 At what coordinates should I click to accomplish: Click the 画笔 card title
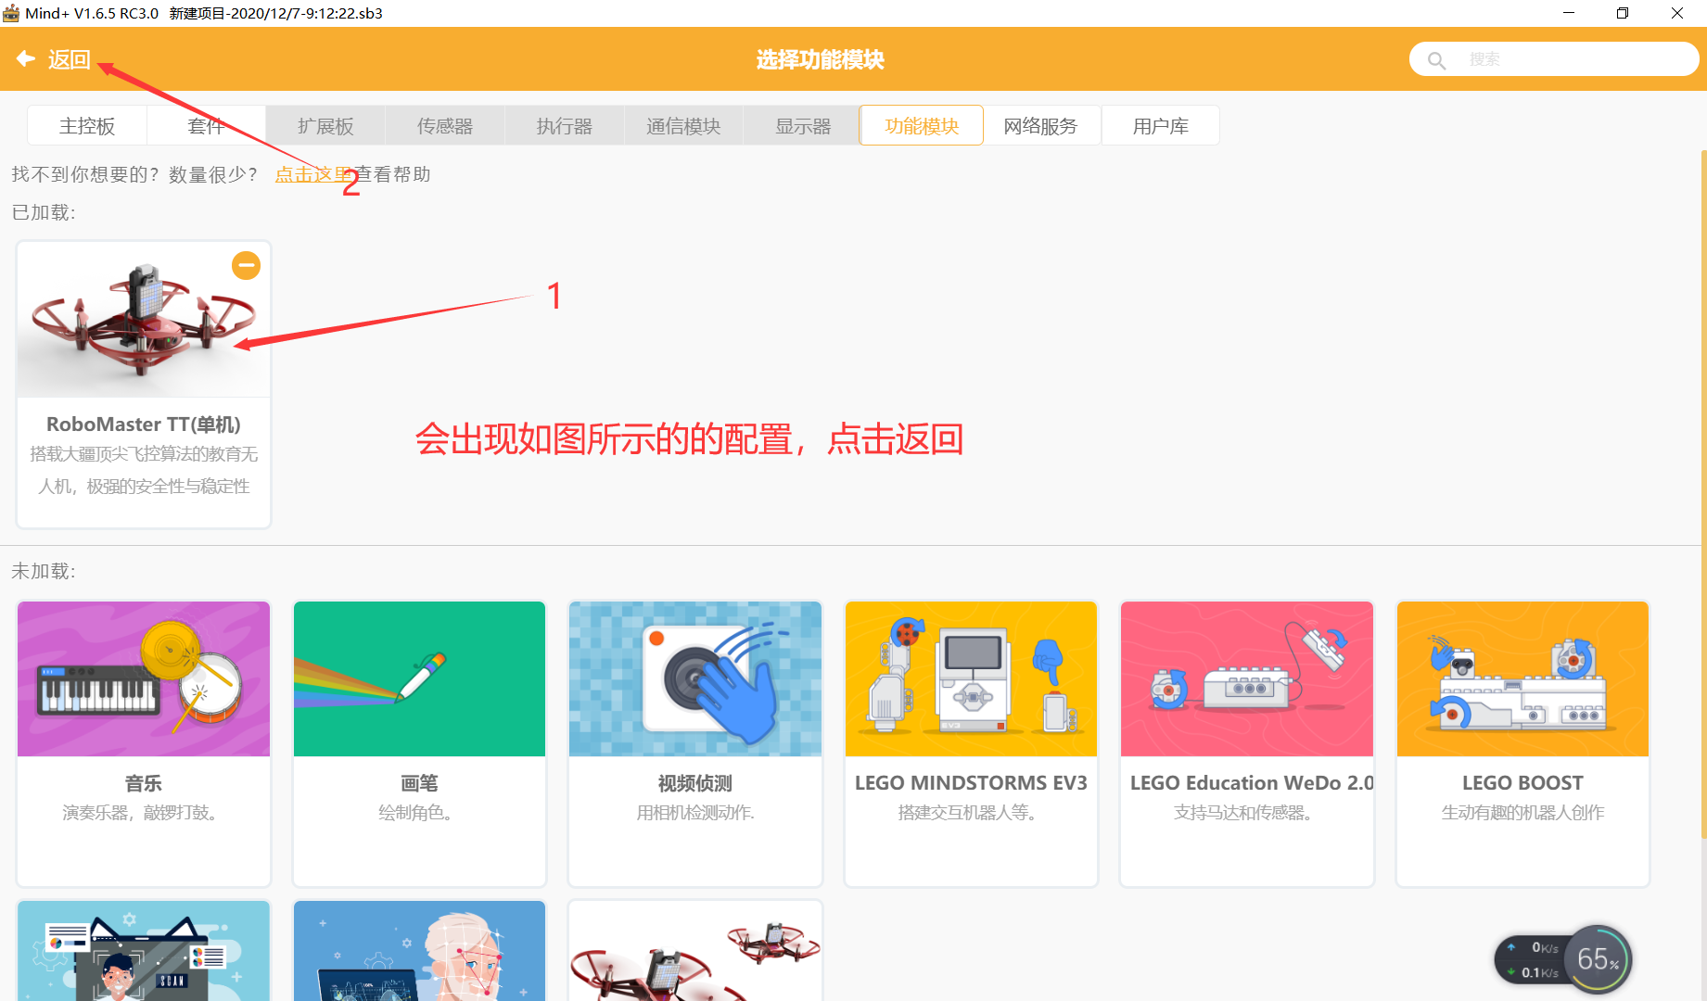(x=419, y=783)
